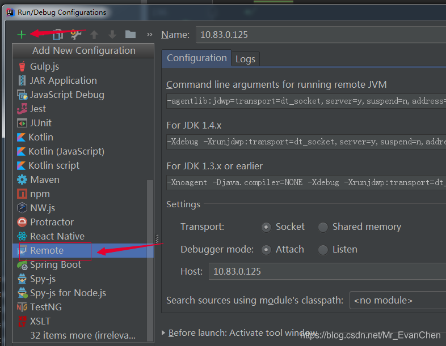Select the npm icon
This screenshot has height=346, width=446.
(22, 194)
